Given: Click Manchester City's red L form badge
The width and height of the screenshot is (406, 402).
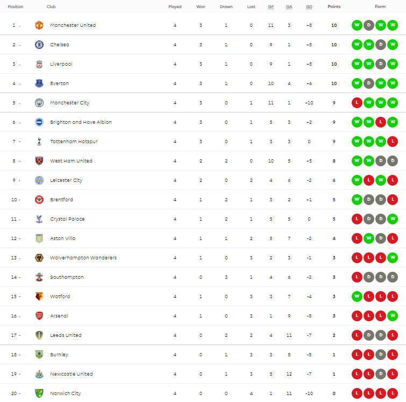Looking at the screenshot, I should [357, 103].
